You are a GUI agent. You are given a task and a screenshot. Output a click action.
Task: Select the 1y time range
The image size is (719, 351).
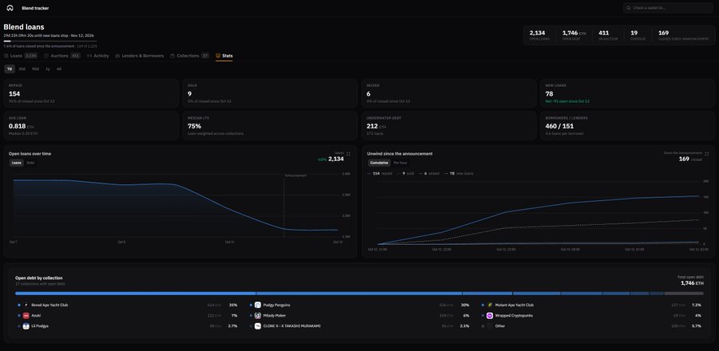(x=48, y=69)
